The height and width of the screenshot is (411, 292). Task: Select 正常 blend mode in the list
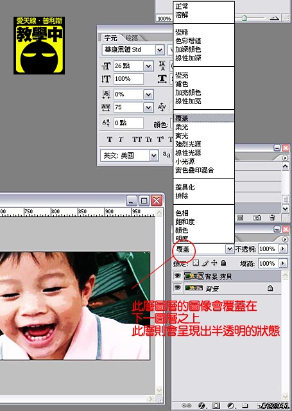[x=182, y=6]
